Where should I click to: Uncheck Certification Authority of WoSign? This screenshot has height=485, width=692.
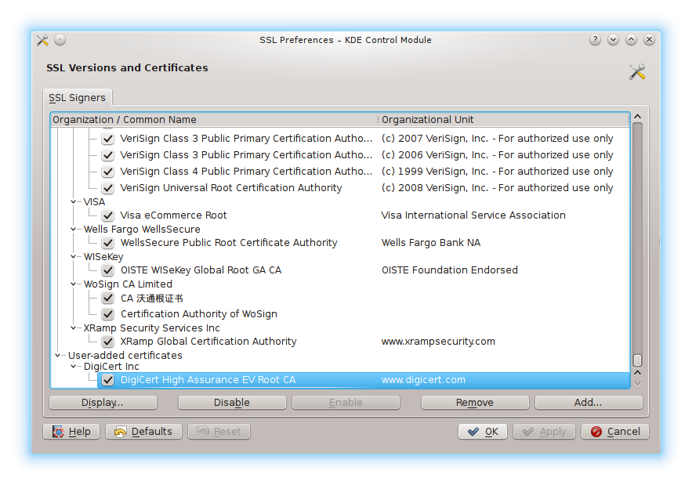point(107,314)
